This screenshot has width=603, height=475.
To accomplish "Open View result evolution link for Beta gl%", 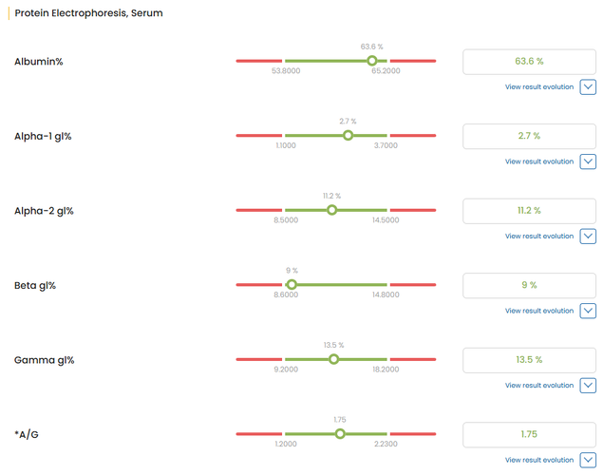I will [x=538, y=311].
